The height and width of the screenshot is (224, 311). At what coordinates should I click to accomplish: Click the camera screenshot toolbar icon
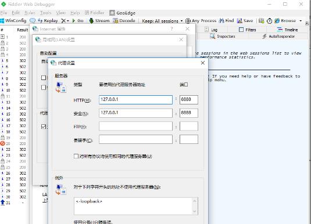(x=262, y=20)
